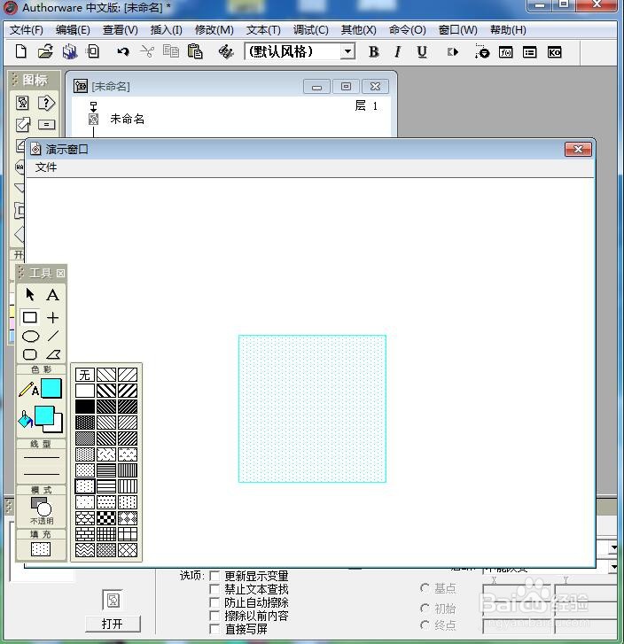This screenshot has width=624, height=644.
Task: Click the Copy toolbar icon
Action: (x=170, y=51)
